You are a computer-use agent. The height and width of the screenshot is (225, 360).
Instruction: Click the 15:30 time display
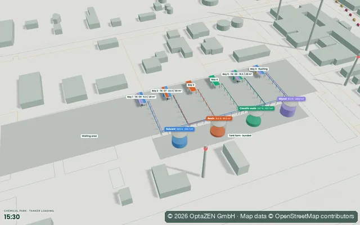tap(12, 217)
